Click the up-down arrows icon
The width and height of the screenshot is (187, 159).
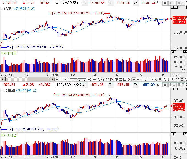(173, 79)
